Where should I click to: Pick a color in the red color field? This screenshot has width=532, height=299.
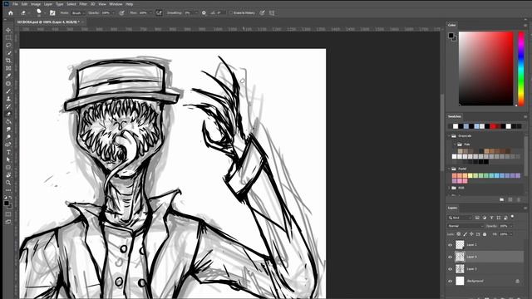click(485, 69)
